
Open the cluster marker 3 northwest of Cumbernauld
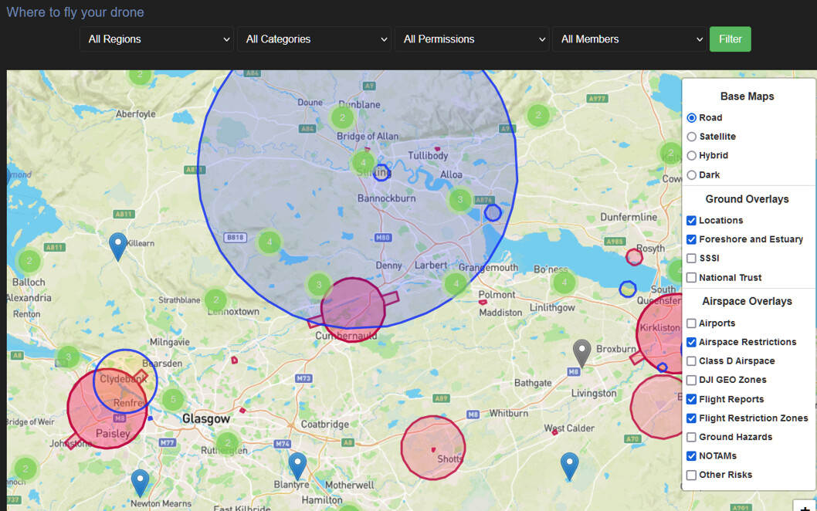click(x=319, y=285)
